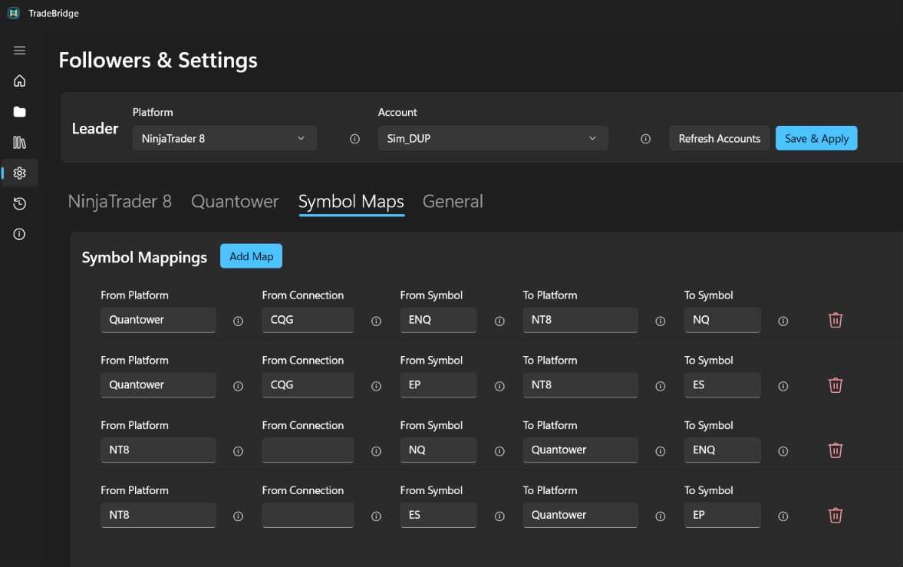Delete the NQ to ENQ mapping

click(x=835, y=450)
